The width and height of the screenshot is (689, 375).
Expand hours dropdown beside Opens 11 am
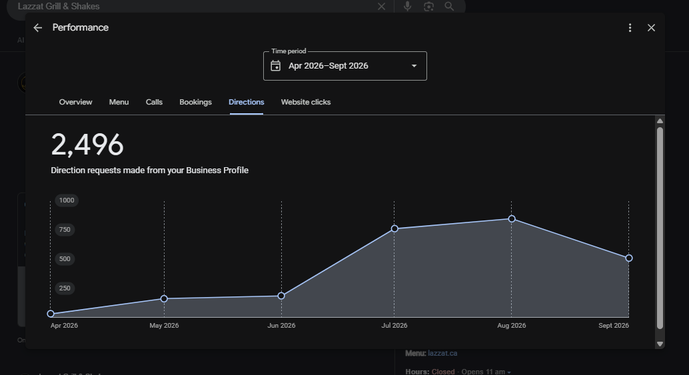pyautogui.click(x=509, y=372)
